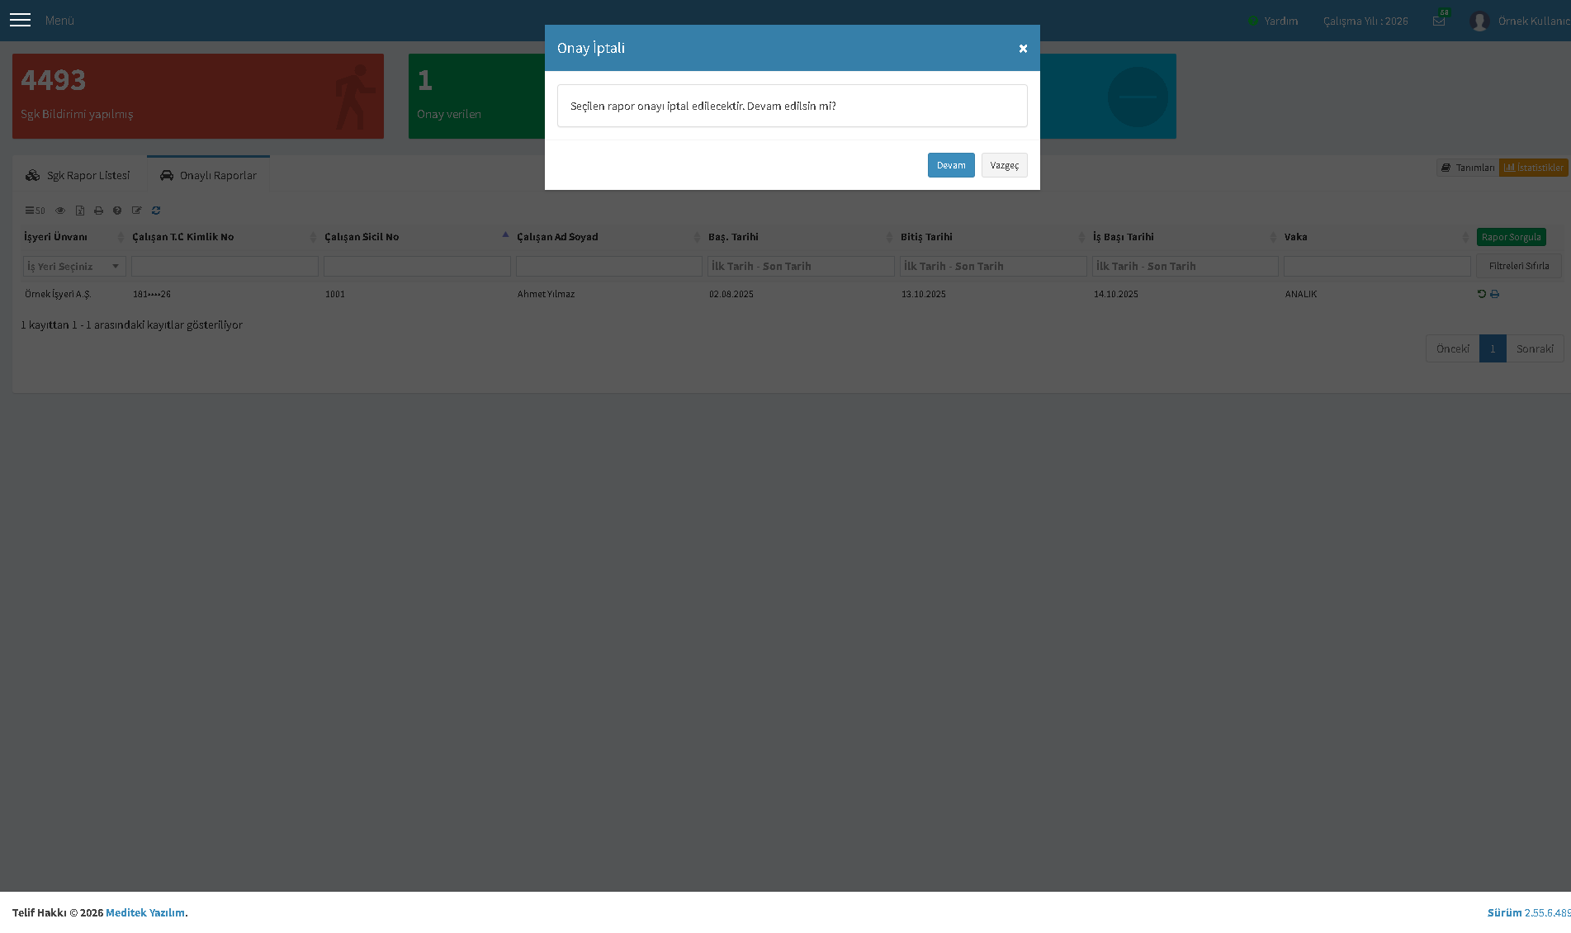This screenshot has width=1571, height=933.
Task: Click the bar chart icon in İstatistikler
Action: 1509,168
